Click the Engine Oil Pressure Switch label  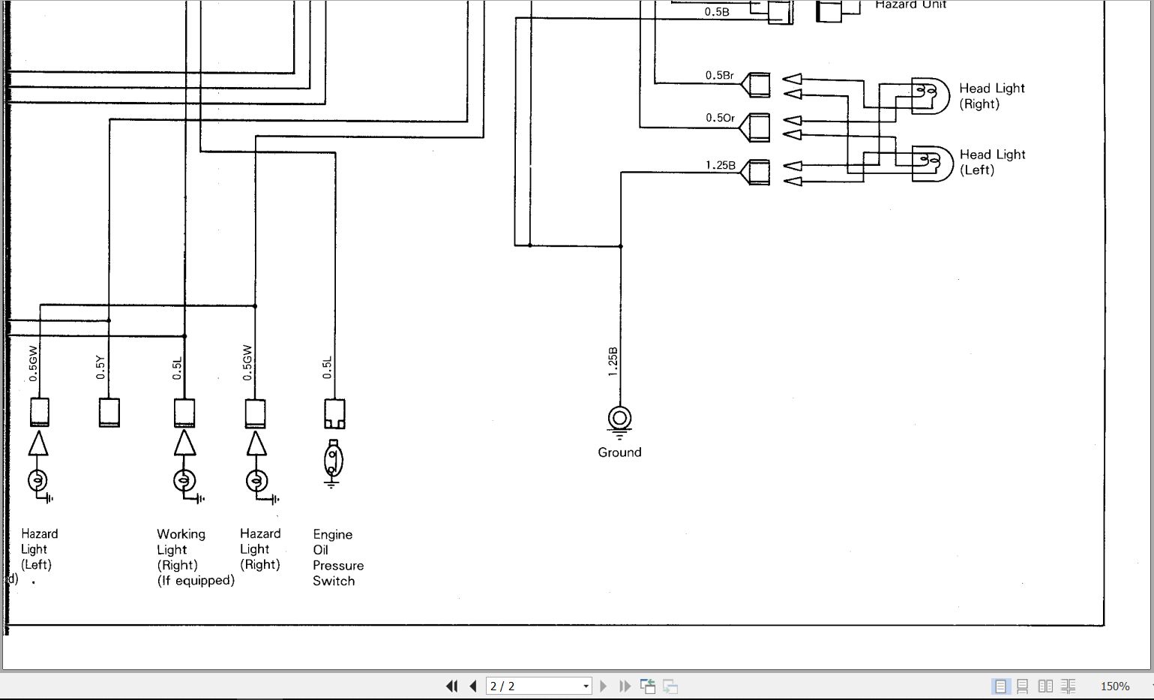(x=338, y=557)
